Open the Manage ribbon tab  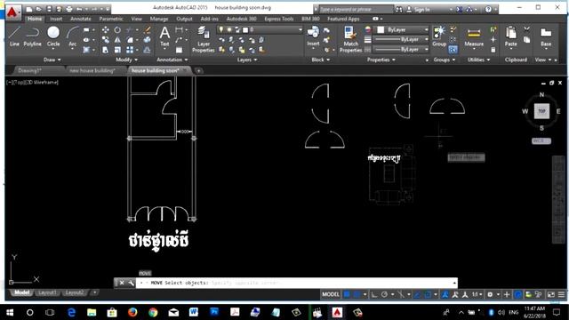[x=159, y=19]
